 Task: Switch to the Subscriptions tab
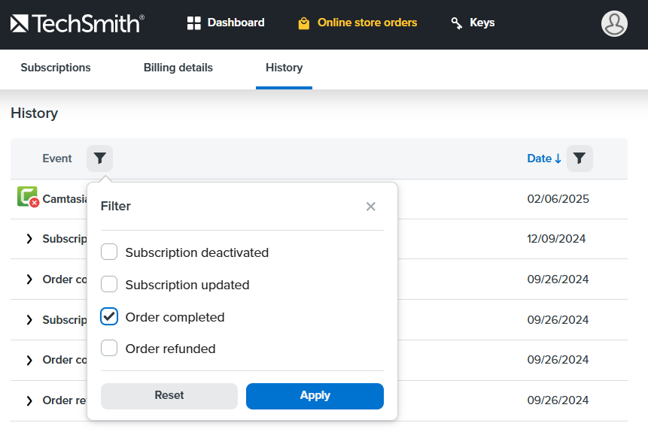point(56,68)
